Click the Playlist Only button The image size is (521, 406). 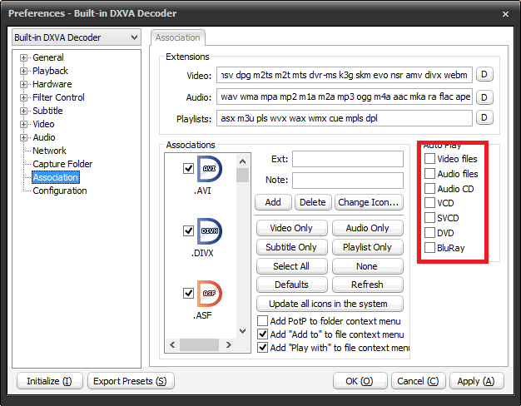[x=368, y=247]
